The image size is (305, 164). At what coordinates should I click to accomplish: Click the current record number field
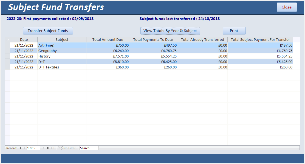pos(33,148)
